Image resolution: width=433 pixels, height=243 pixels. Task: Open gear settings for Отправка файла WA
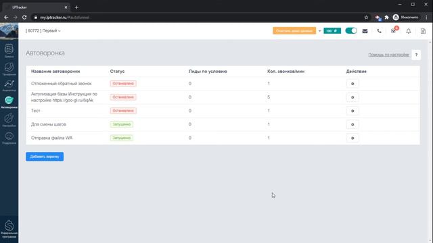(x=352, y=138)
